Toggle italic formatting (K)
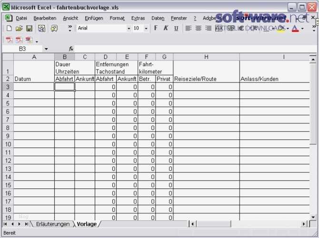This screenshot has height=238, width=319. click(166, 28)
